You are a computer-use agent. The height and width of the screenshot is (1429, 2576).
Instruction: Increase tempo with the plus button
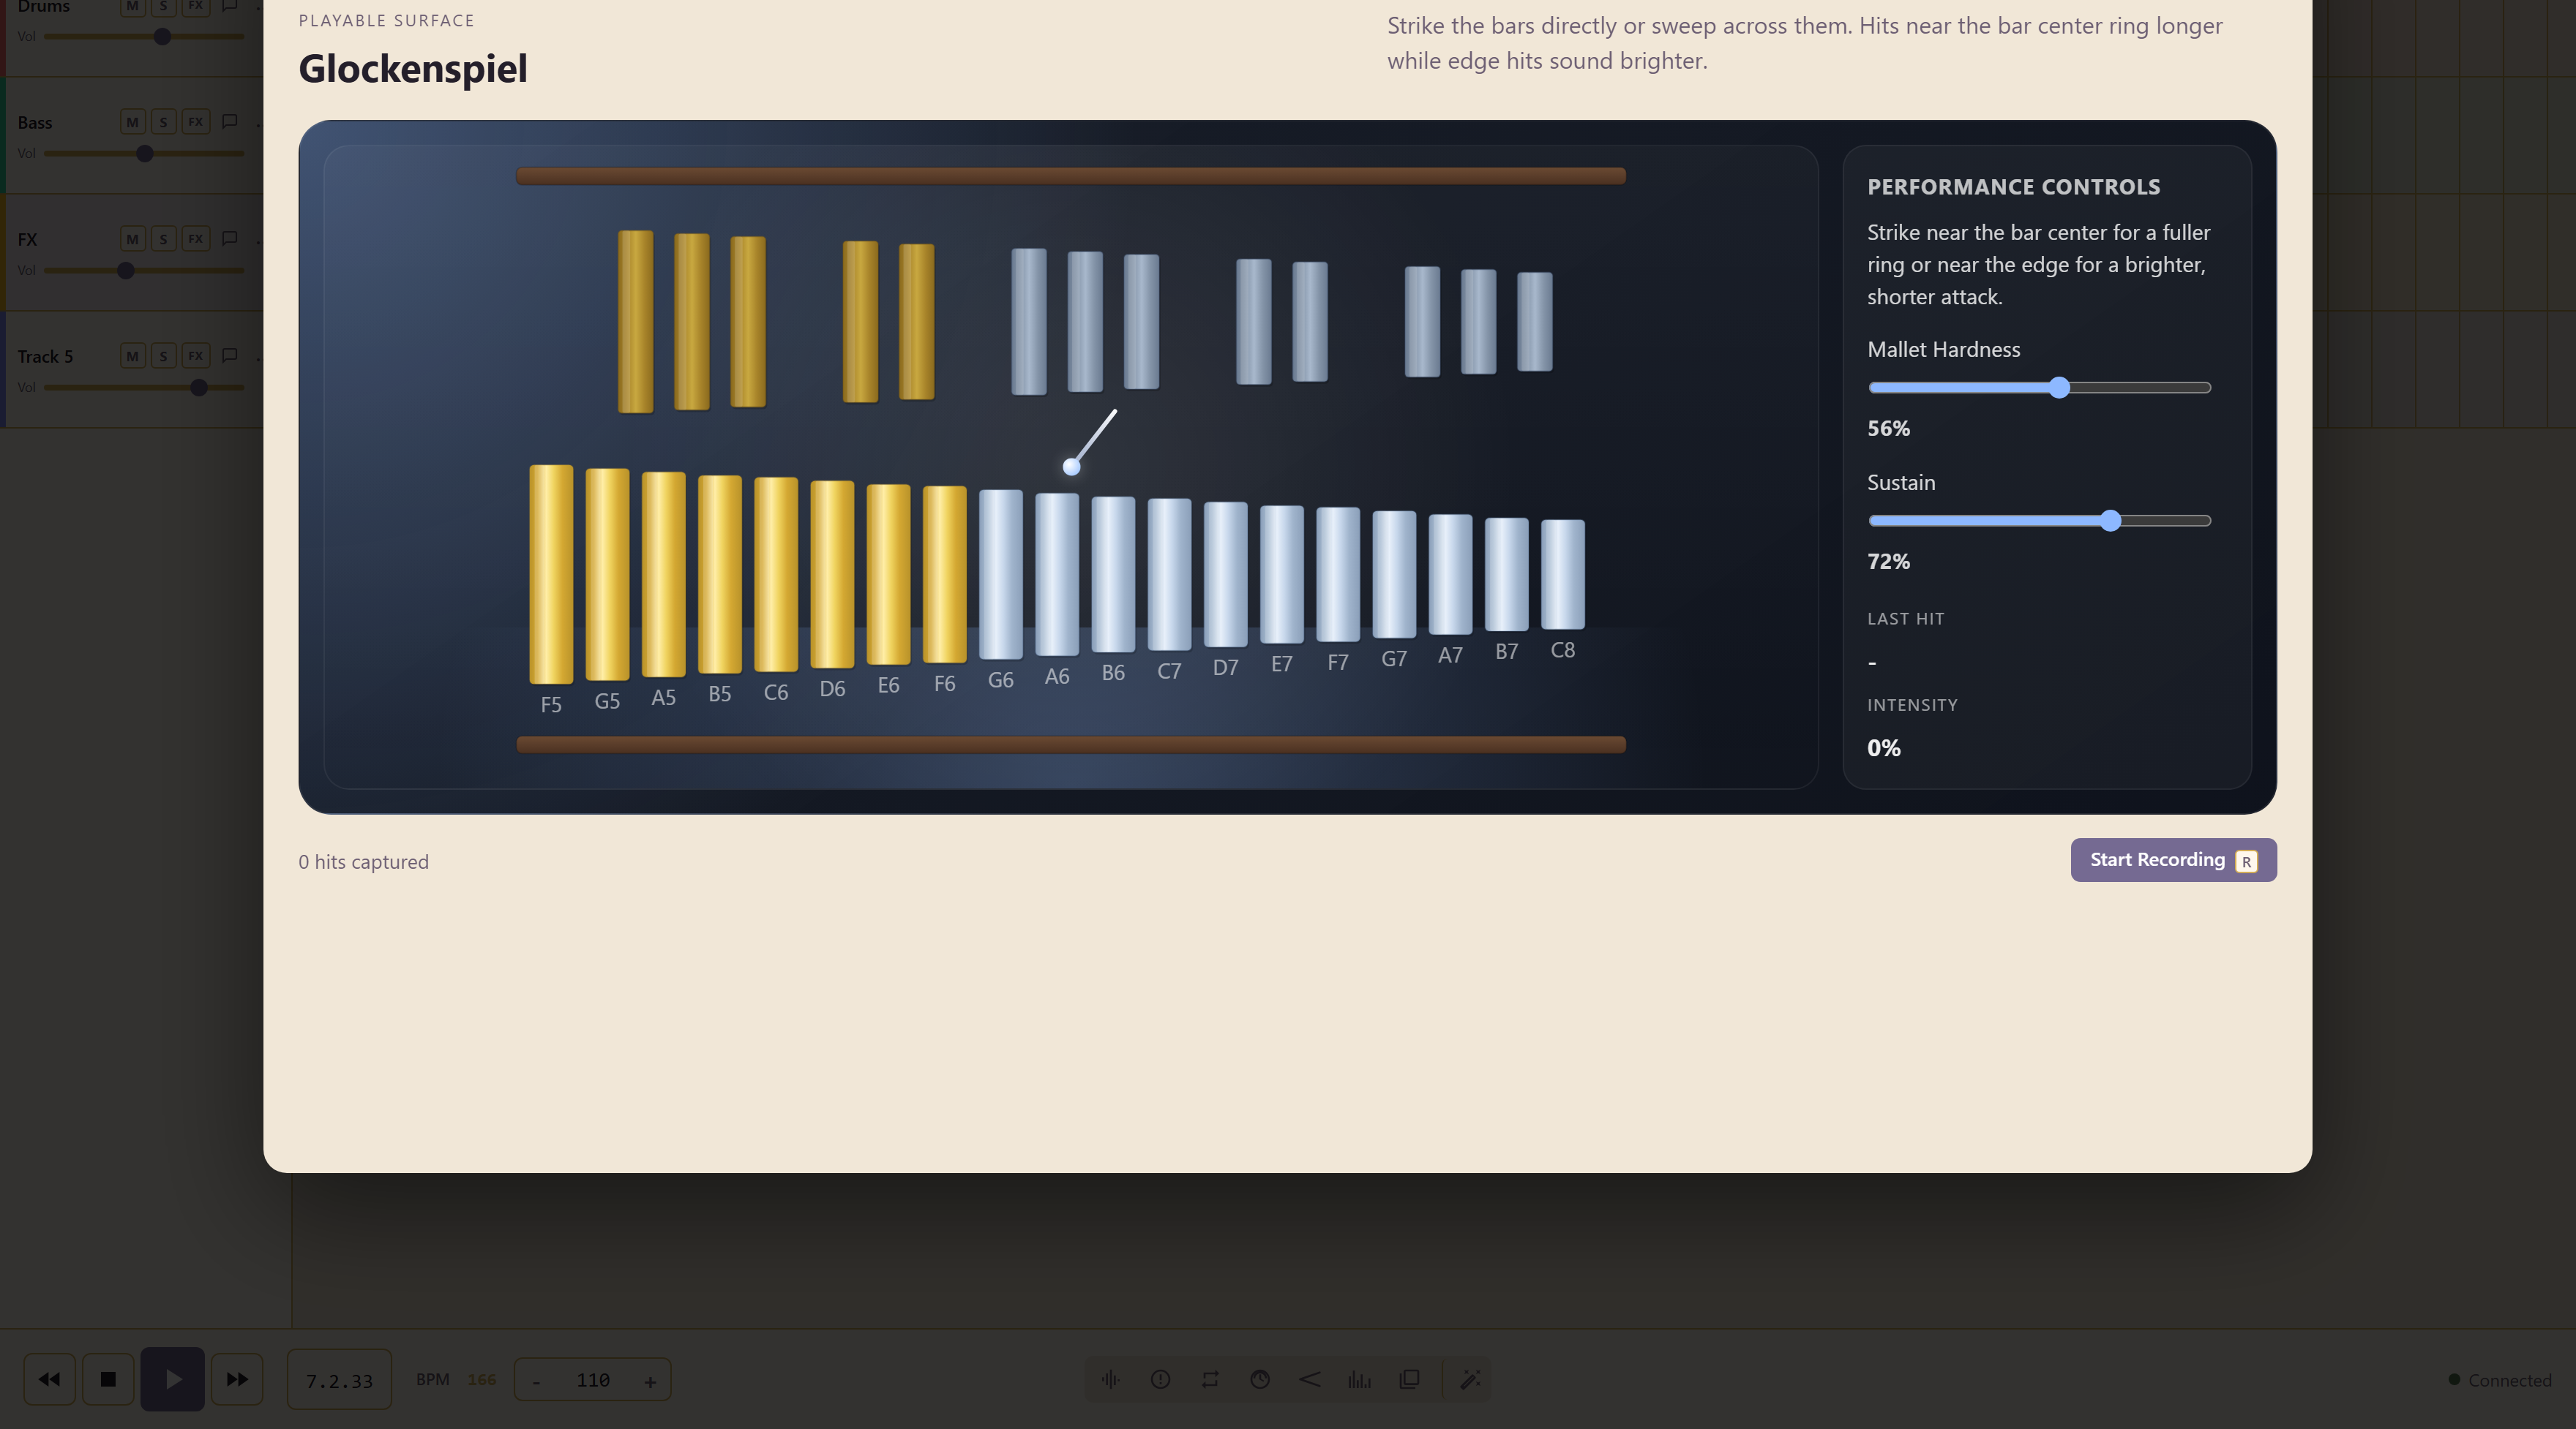coord(650,1381)
